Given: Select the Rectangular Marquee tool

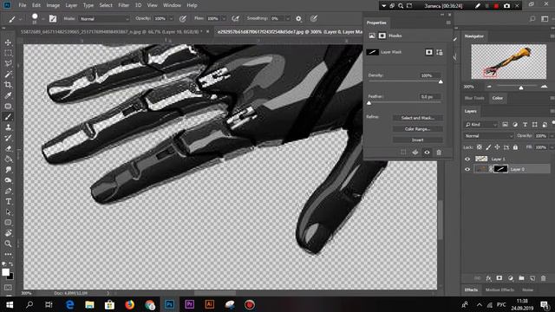Looking at the screenshot, I should (8, 53).
